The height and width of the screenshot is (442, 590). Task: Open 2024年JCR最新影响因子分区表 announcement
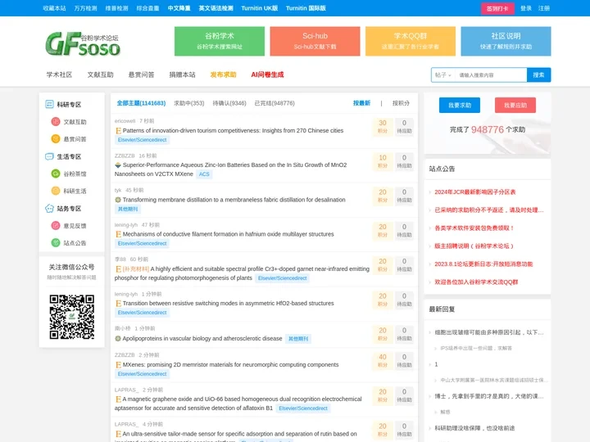pos(474,192)
